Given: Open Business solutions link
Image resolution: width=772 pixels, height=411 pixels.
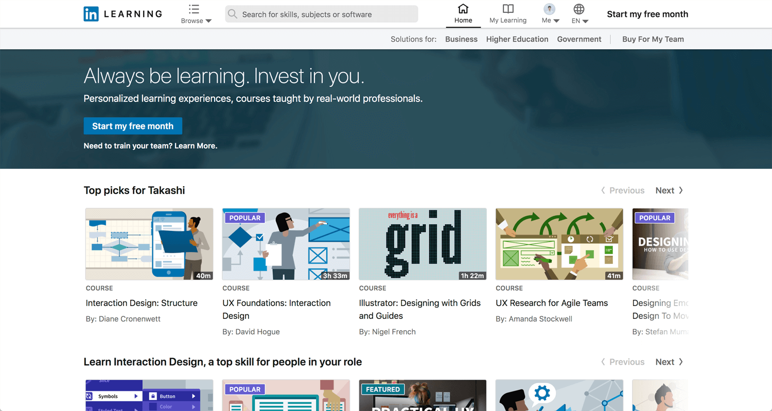Looking at the screenshot, I should pyautogui.click(x=461, y=39).
